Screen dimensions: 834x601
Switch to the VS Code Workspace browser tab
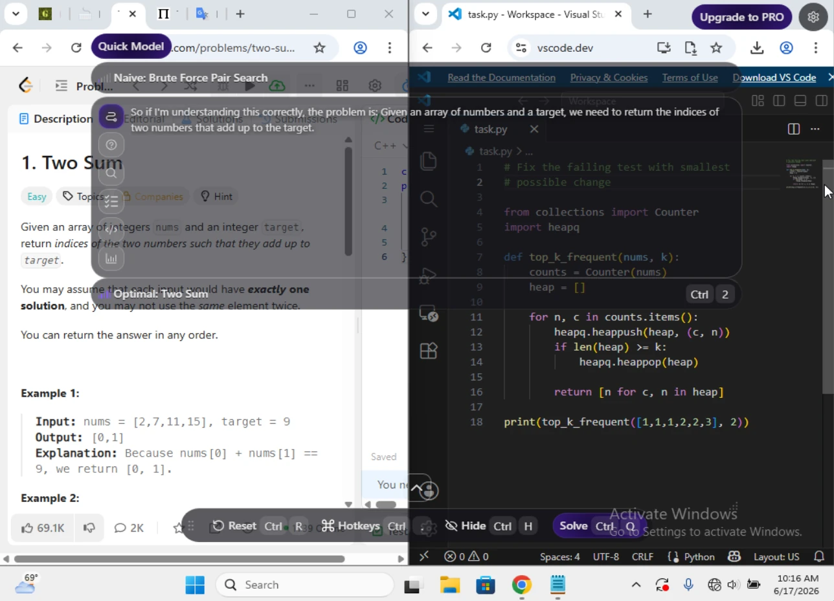(x=535, y=14)
